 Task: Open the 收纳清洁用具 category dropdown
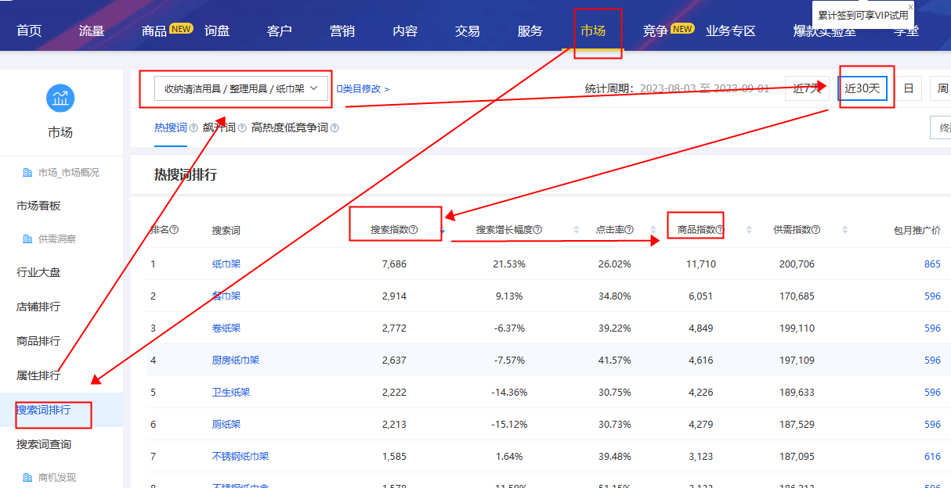point(241,89)
